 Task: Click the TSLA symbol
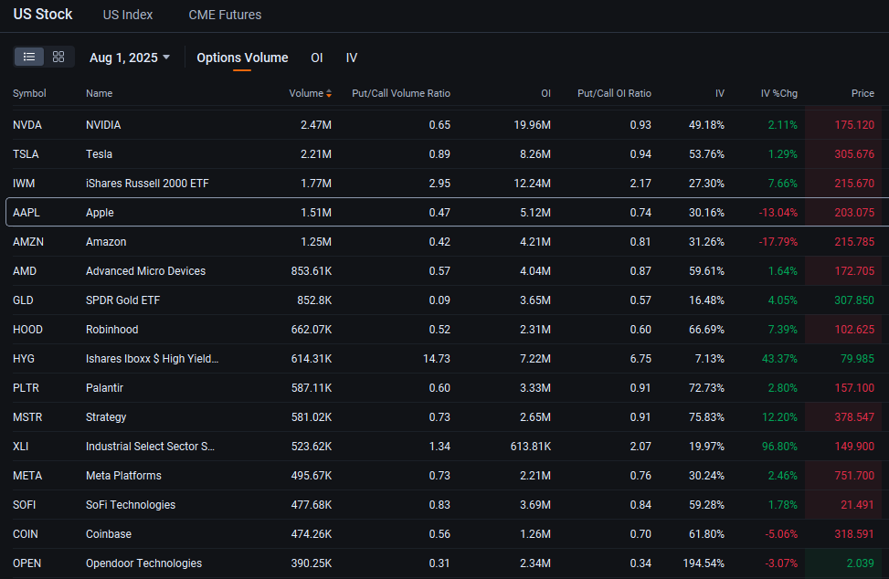(x=26, y=154)
